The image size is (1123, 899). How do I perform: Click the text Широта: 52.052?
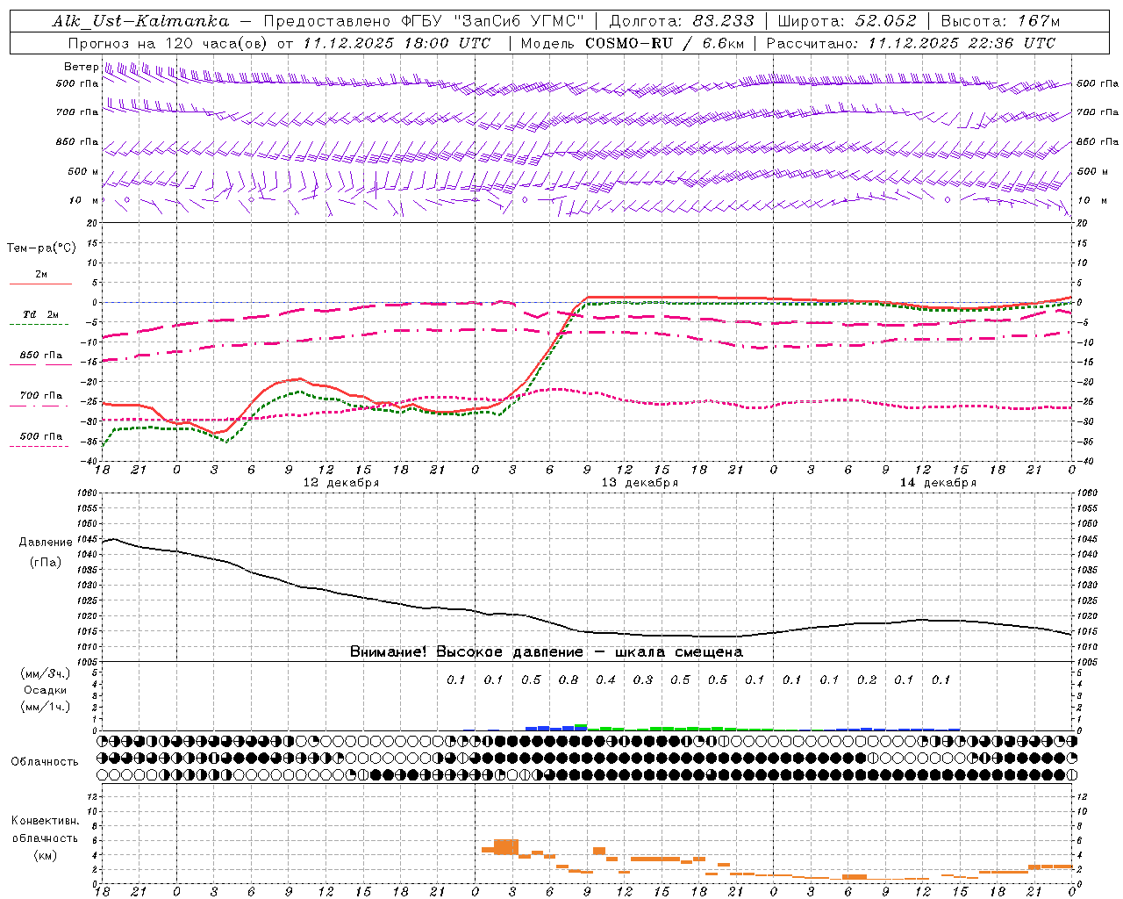click(848, 21)
